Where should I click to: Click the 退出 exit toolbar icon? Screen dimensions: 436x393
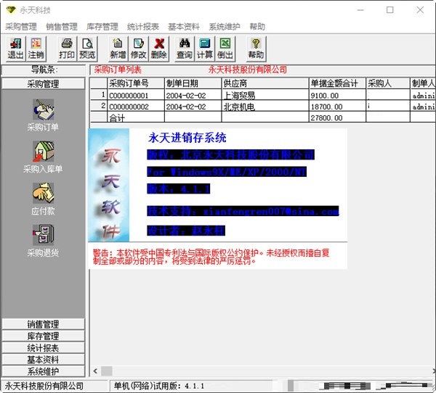click(x=15, y=49)
